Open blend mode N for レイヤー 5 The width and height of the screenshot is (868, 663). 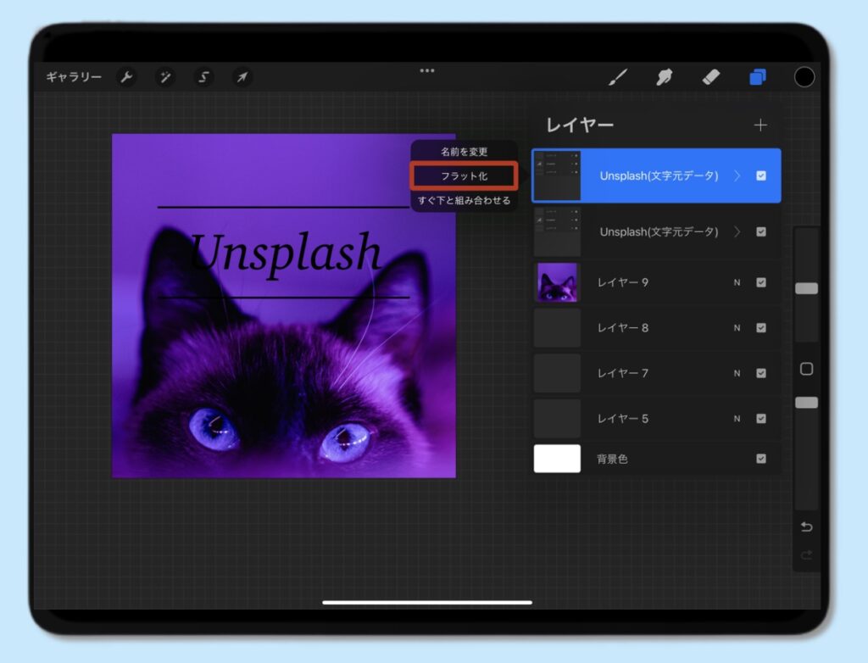coord(737,419)
